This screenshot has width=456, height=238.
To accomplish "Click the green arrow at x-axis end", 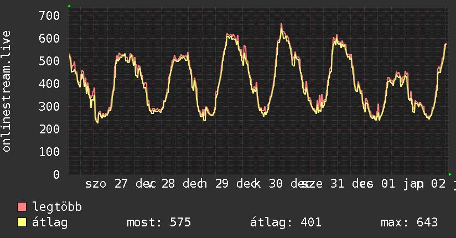I will pyautogui.click(x=450, y=174).
